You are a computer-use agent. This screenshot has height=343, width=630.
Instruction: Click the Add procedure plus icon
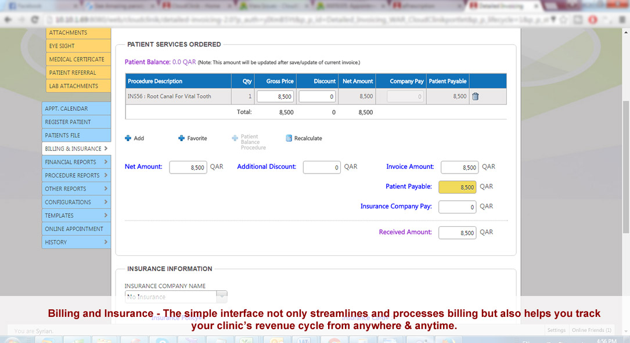[x=128, y=138]
